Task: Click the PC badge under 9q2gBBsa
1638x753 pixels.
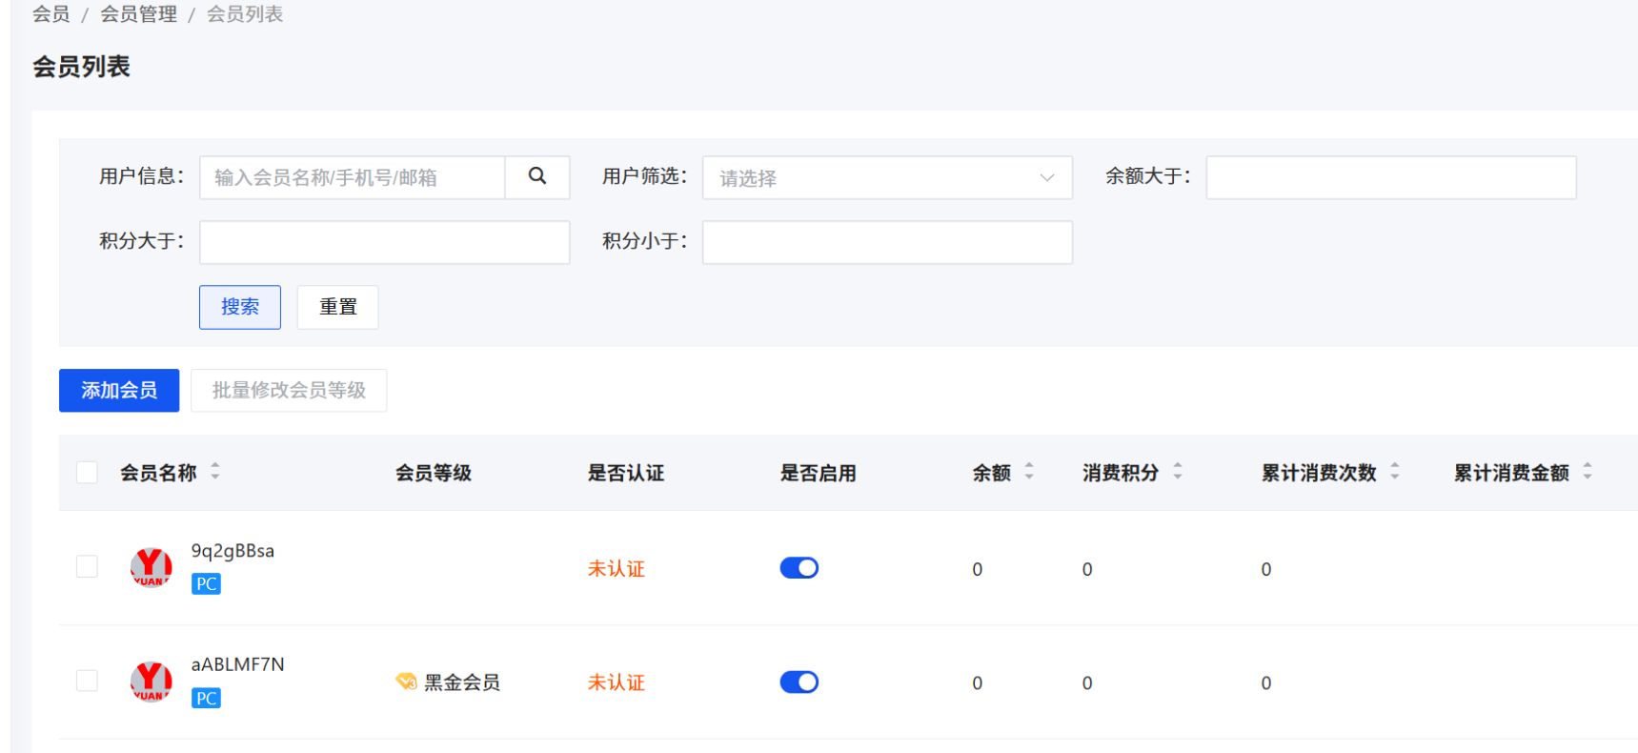Action: pyautogui.click(x=206, y=584)
